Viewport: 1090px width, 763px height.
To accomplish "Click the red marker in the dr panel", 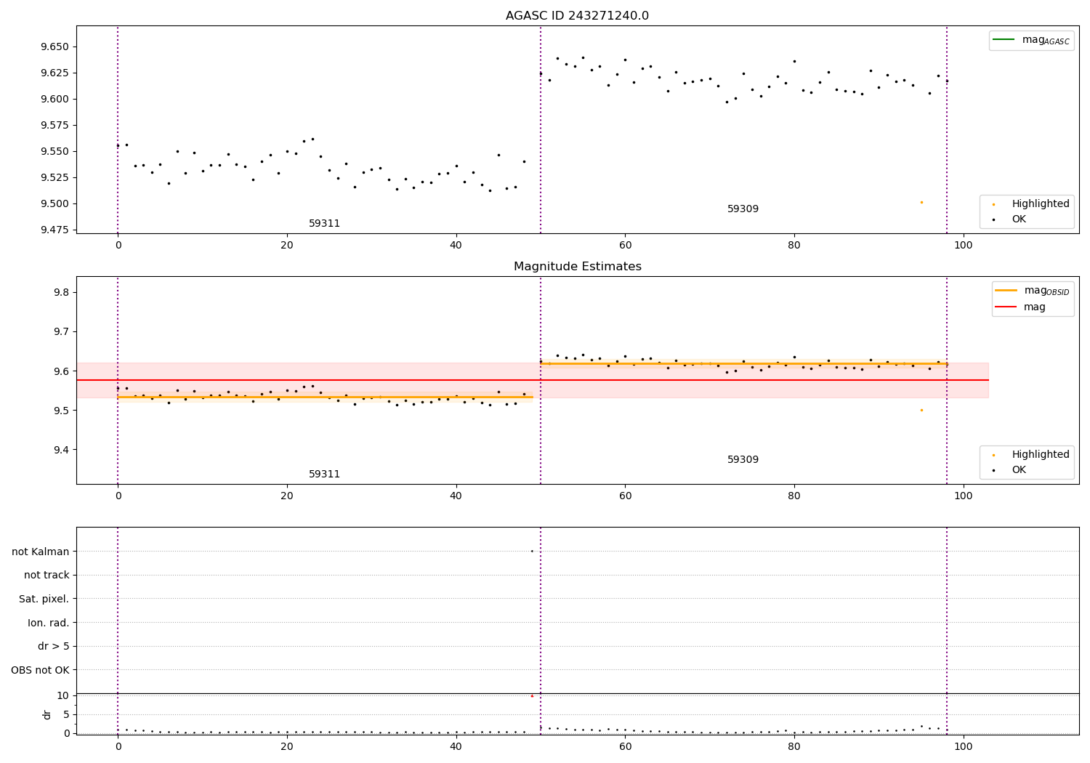I will (532, 695).
